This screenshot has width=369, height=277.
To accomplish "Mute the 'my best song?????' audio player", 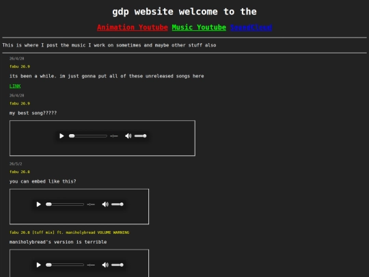I will point(128,136).
